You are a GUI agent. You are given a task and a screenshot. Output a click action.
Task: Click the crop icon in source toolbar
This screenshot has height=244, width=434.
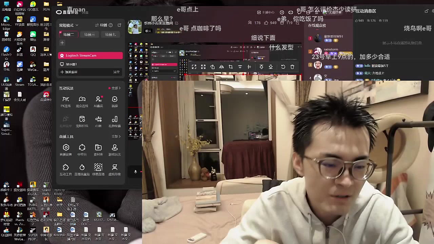click(231, 67)
